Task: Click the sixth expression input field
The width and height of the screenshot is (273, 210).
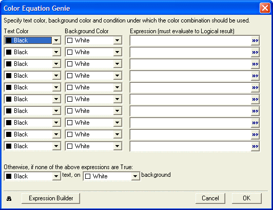Action: [191, 99]
